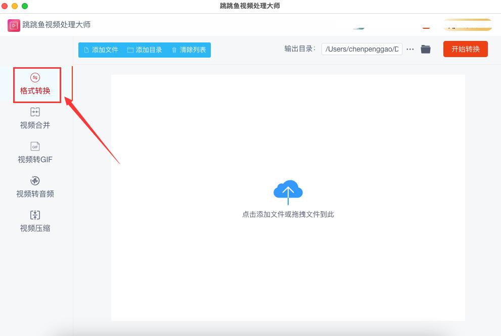This screenshot has width=501, height=336.
Task: Click the output directory path field
Action: point(361,49)
